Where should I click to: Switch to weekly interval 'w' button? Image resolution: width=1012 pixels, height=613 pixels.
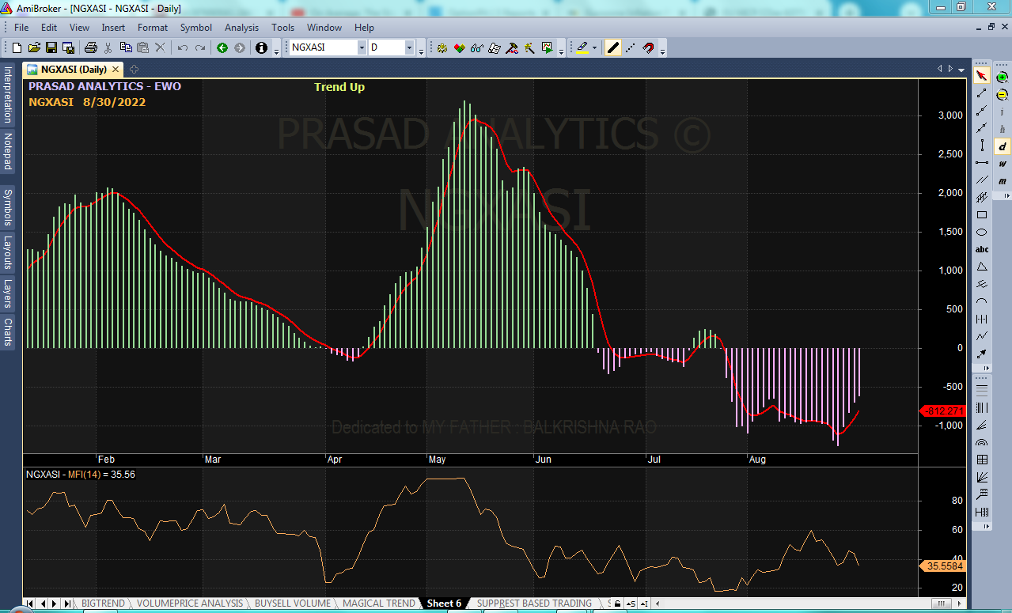pos(1003,164)
